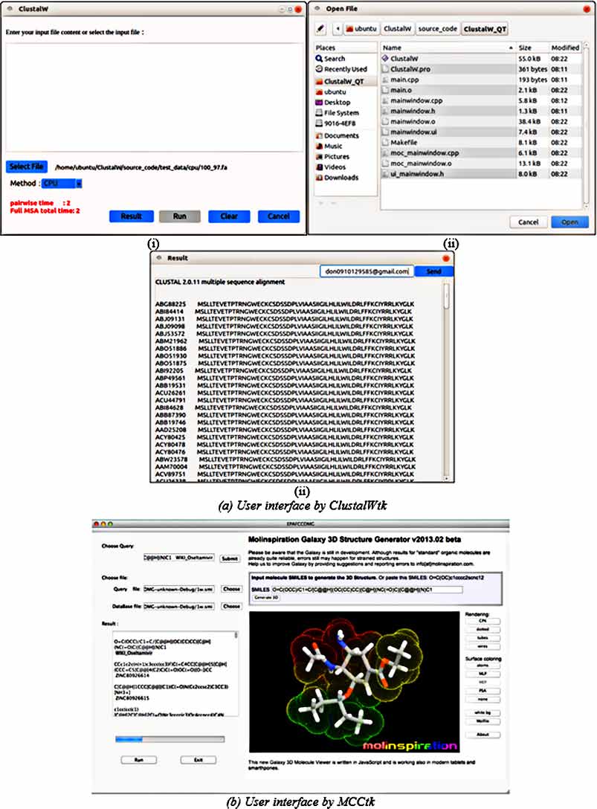Click the Run button in MCCtk window
Screen dimensions: 597x809
point(139,760)
